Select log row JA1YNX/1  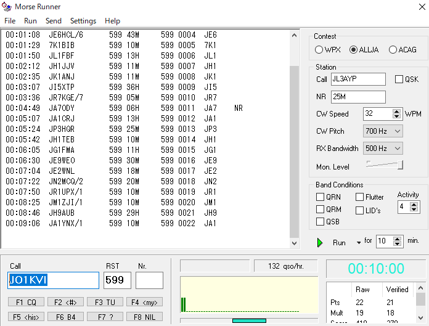coord(145,223)
